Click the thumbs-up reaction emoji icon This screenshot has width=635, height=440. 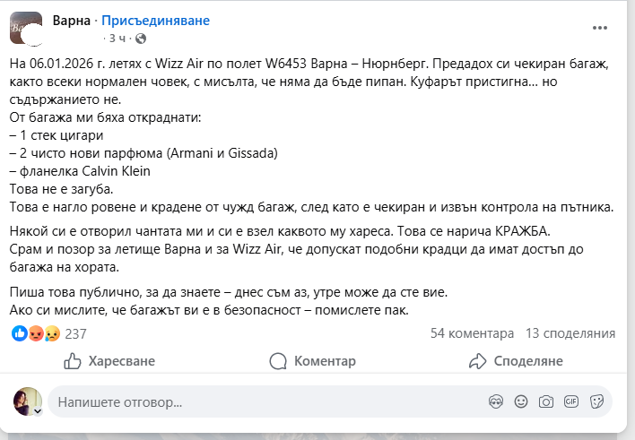click(x=19, y=333)
